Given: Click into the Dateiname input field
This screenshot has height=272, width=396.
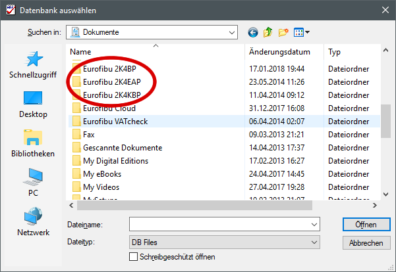Looking at the screenshot, I should (219, 224).
